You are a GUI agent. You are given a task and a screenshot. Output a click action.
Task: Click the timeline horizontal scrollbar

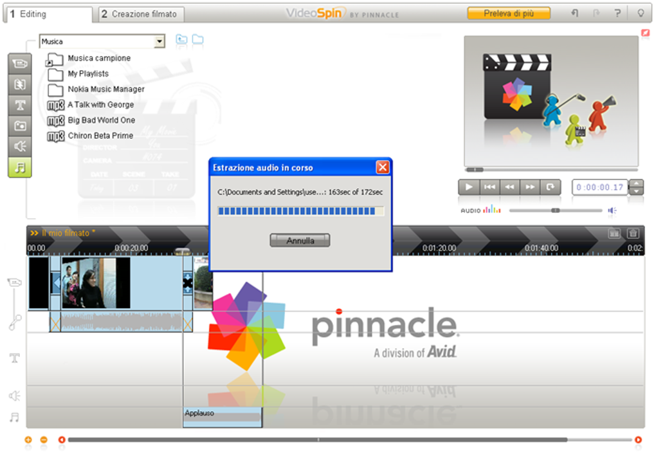click(x=317, y=440)
